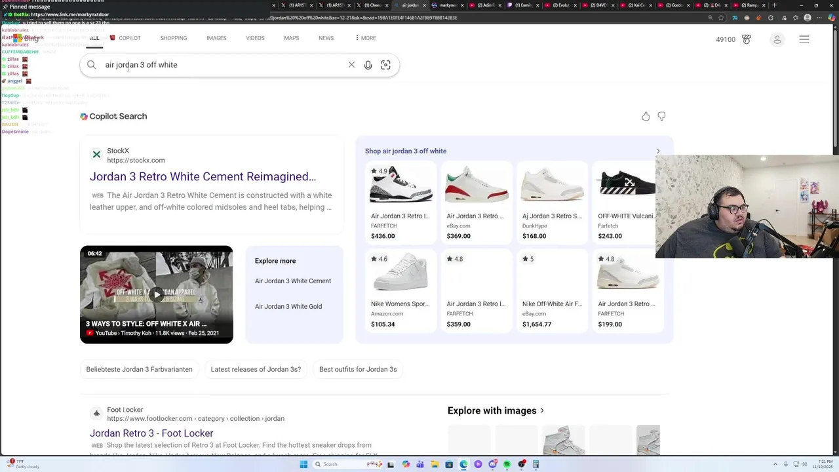Open Nike Off-White Air Force $1,654.77 listing
Viewport: 839px width, 472px height.
[552, 291]
